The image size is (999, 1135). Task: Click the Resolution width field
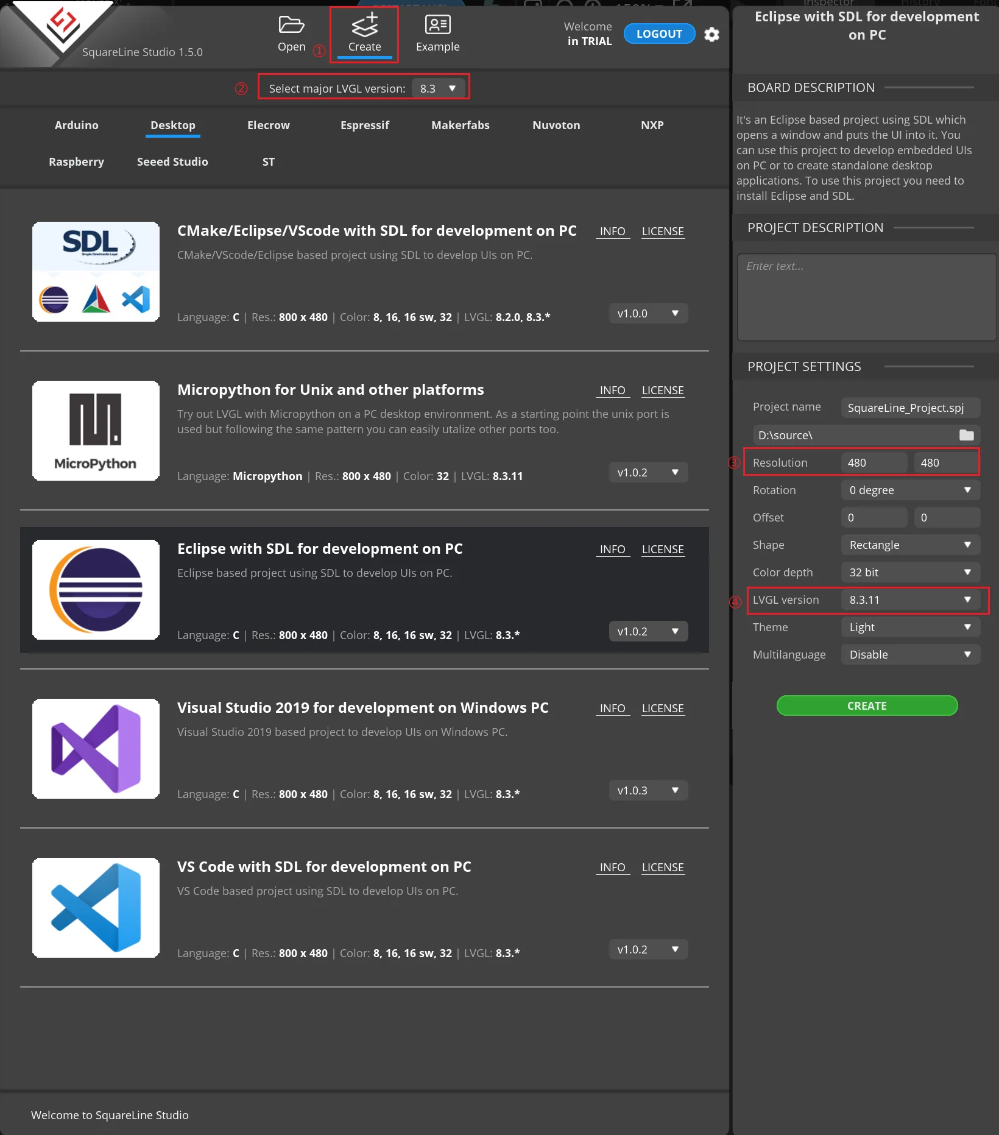tap(874, 463)
